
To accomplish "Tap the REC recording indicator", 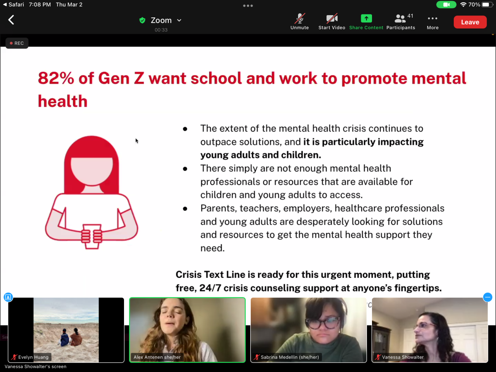I will [17, 43].
